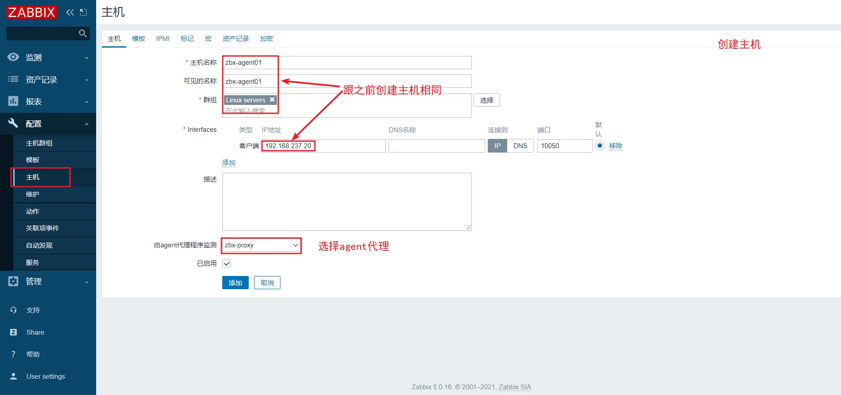Switch to the 资产记录 inventory tab
This screenshot has width=841, height=395.
[235, 38]
